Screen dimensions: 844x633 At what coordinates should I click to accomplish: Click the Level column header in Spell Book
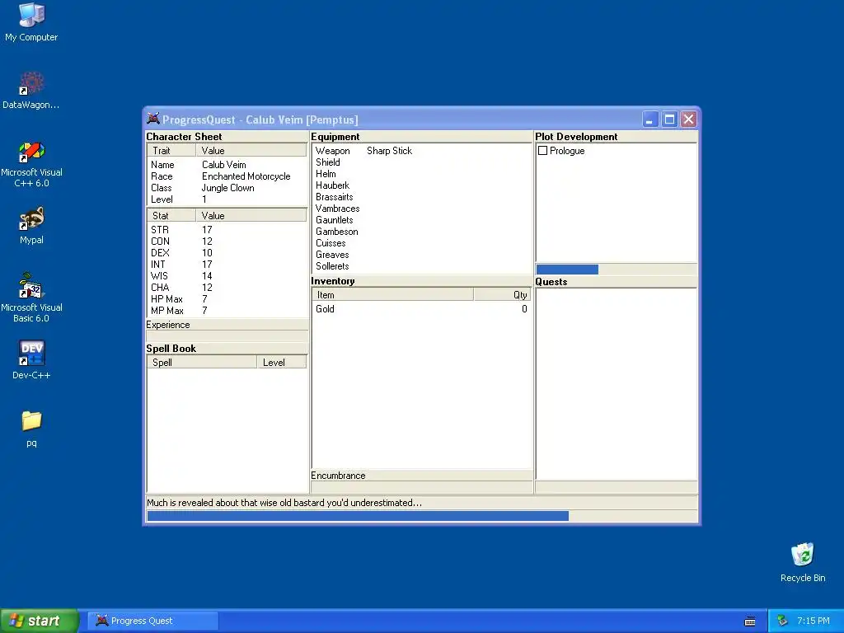point(282,363)
